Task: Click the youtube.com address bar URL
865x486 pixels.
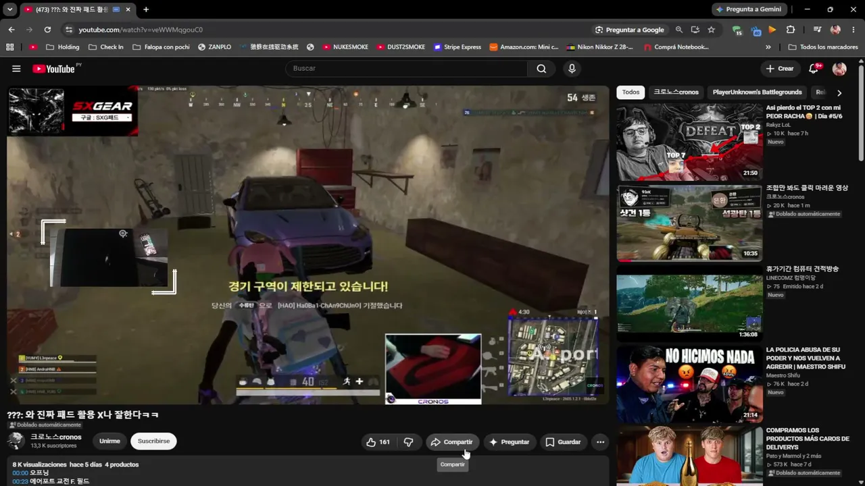Action: [x=141, y=30]
